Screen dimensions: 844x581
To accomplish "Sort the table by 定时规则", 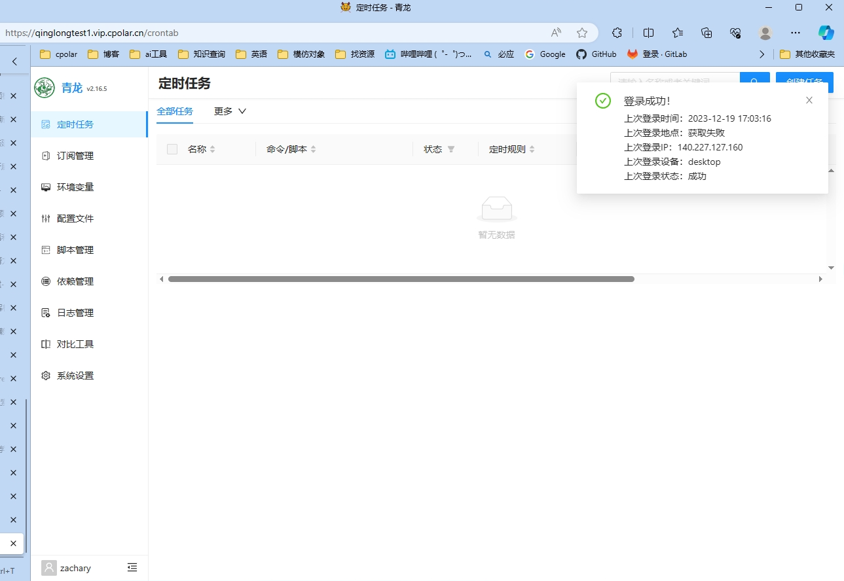I will [x=532, y=149].
